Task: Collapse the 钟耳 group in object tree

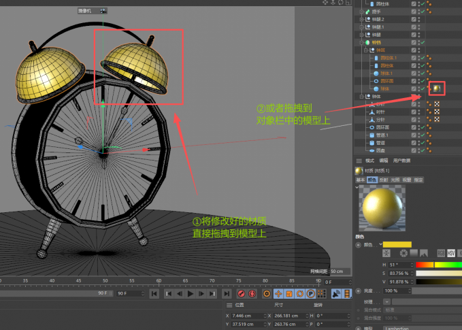Action: [x=365, y=50]
